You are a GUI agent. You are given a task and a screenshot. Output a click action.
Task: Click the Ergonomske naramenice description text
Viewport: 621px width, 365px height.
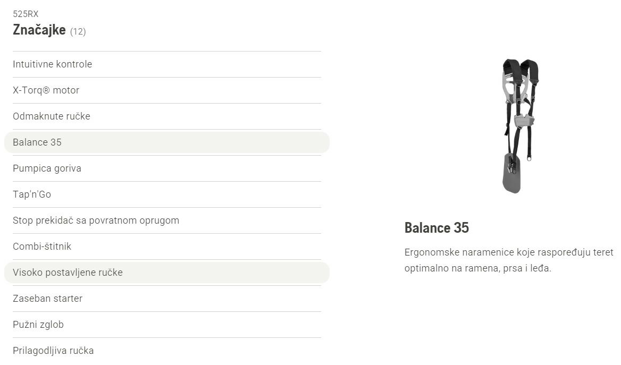tap(509, 260)
